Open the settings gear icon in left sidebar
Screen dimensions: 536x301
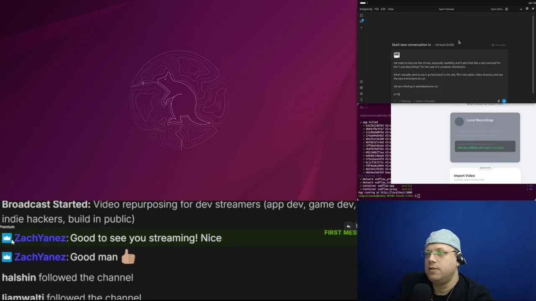tap(361, 94)
